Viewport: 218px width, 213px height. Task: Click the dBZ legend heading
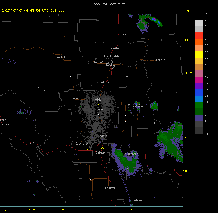click(x=205, y=13)
